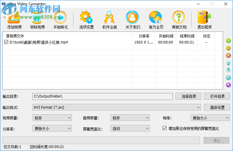Click 总文件数:1 in the status bar

coord(12,147)
